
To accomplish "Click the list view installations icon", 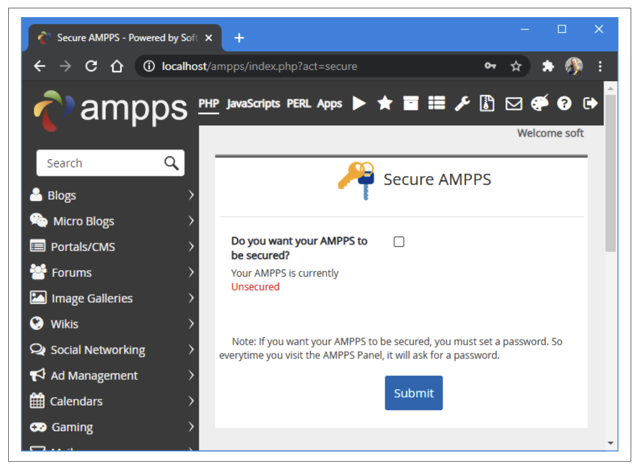I will (x=437, y=103).
